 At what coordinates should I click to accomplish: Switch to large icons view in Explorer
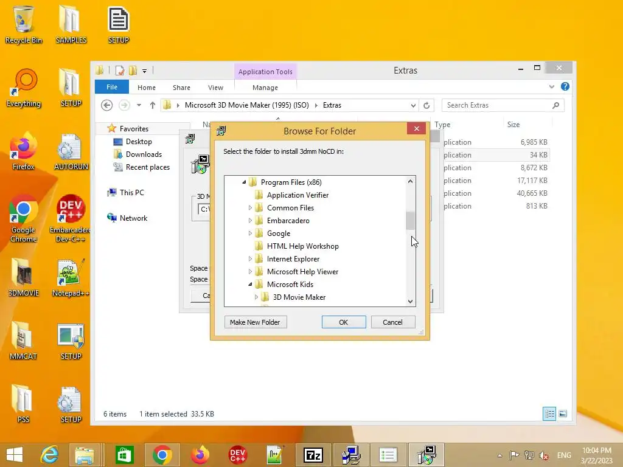coord(563,413)
